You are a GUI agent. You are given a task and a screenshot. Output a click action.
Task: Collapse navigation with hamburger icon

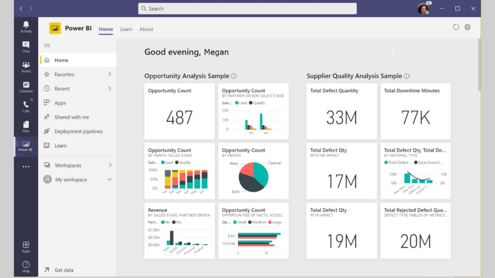point(47,45)
